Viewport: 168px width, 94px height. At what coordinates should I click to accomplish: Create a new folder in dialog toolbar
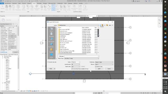point(107,25)
